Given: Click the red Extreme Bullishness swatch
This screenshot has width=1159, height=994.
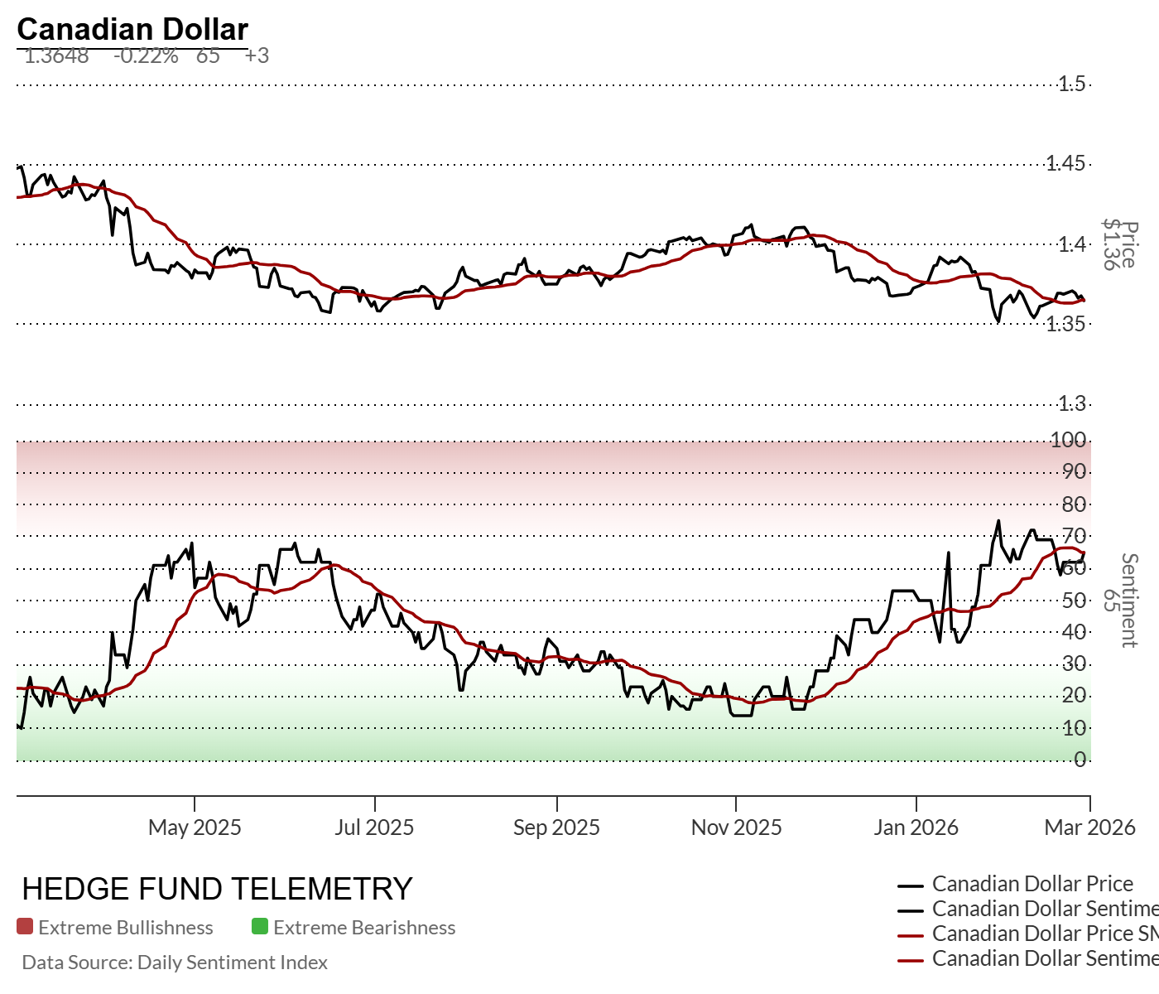Looking at the screenshot, I should click(25, 927).
